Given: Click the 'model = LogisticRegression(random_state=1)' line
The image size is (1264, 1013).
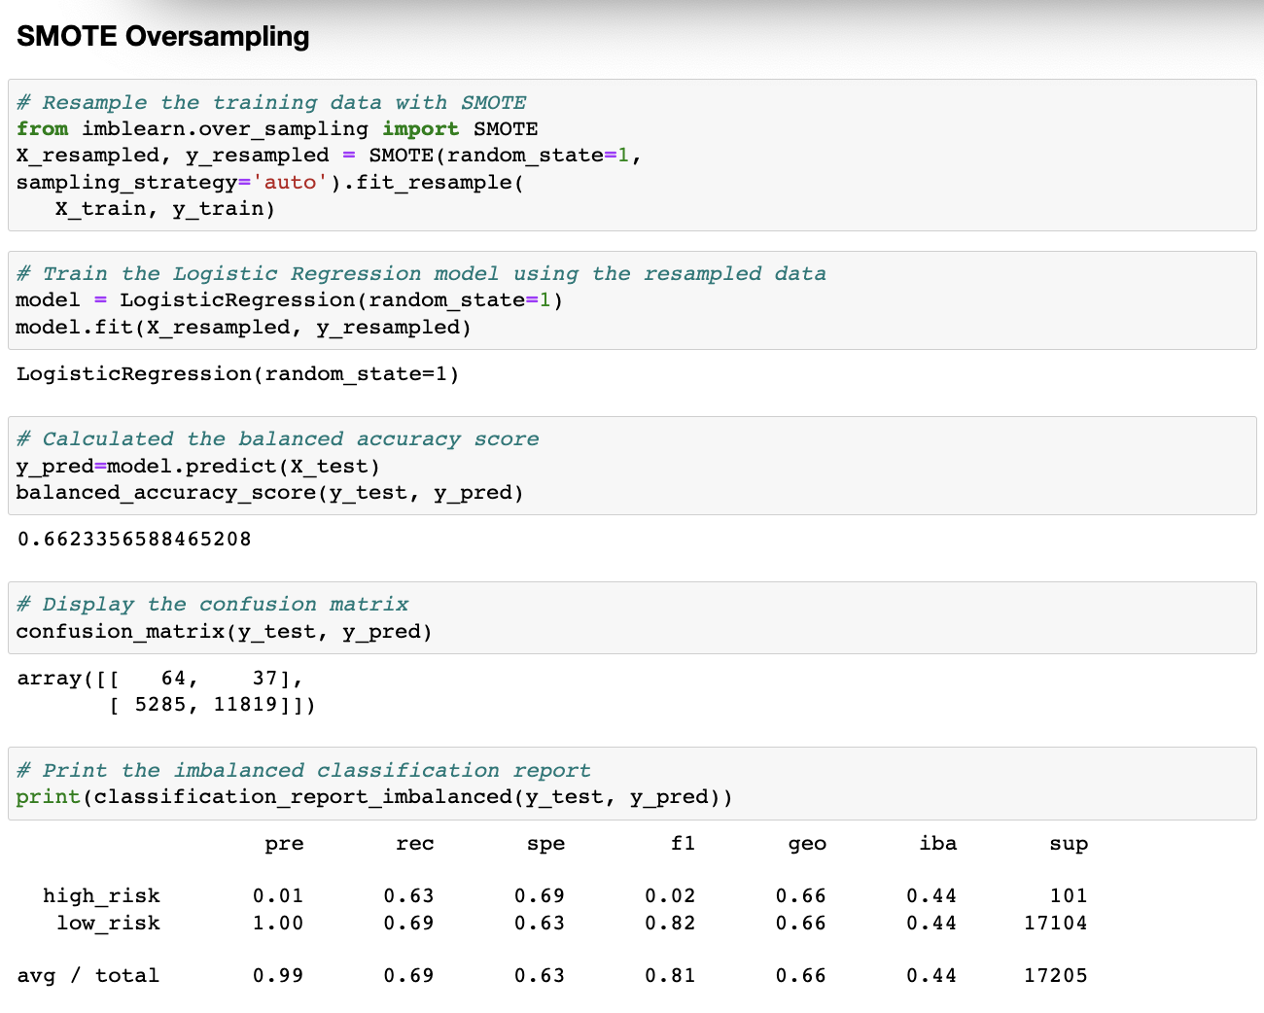Looking at the screenshot, I should point(290,300).
